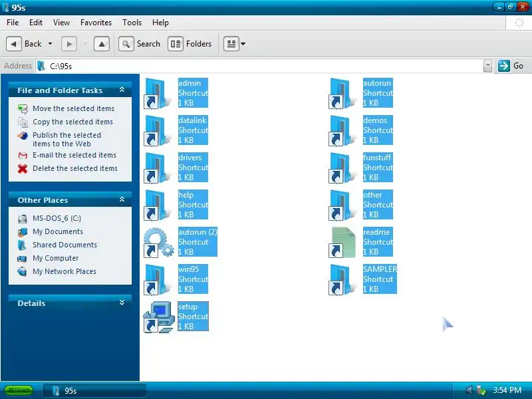Open Shared Documents link
Viewport: 532px width, 399px height.
click(65, 245)
